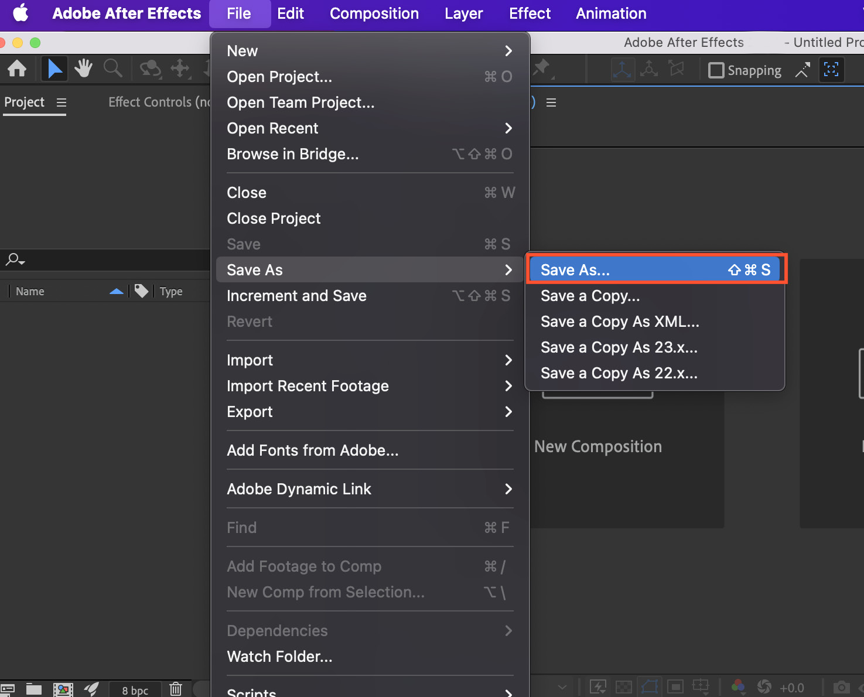Select Close Project menu item
Viewport: 864px width, 697px height.
[370, 218]
